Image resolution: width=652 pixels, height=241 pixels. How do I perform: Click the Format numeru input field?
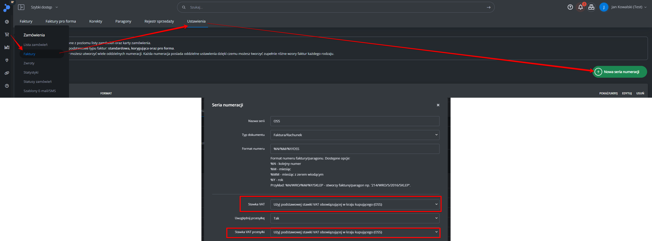coord(355,149)
